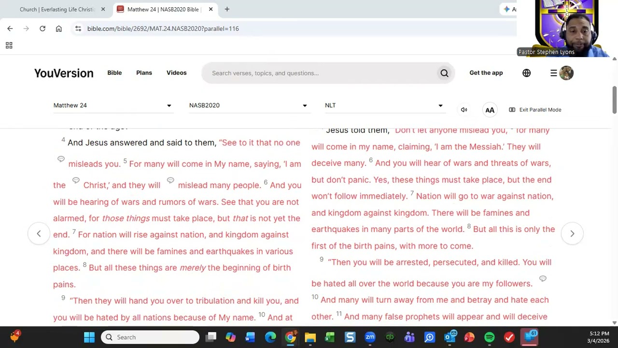Open AA font settings
This screenshot has width=618, height=348.
(x=490, y=110)
